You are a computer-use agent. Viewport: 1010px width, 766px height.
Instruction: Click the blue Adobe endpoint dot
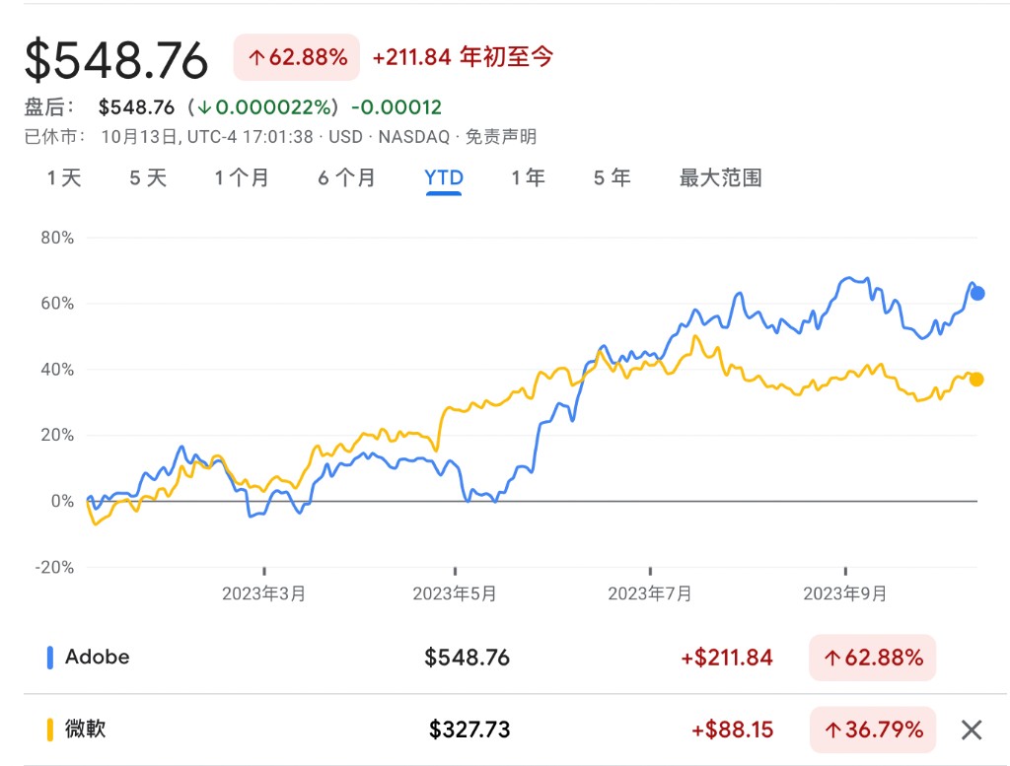pyautogui.click(x=977, y=293)
